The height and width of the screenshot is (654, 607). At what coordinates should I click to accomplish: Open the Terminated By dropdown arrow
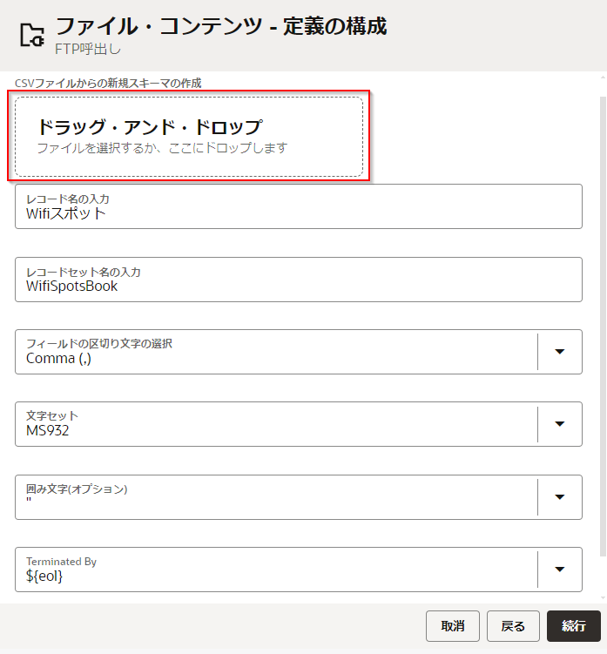pos(560,570)
